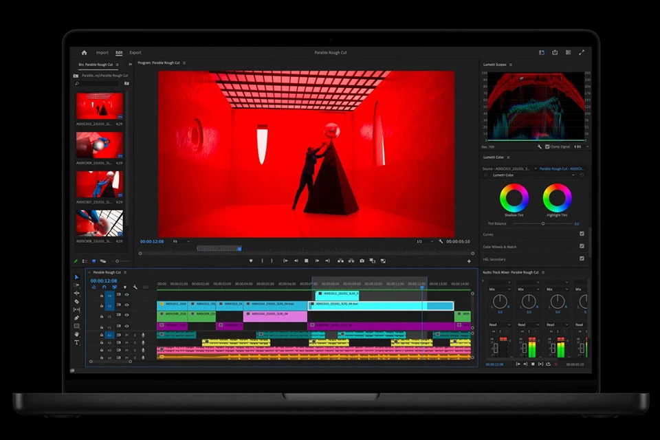Uncheck the HSL Secondary checkbox
This screenshot has height=440, width=660.
(x=582, y=258)
